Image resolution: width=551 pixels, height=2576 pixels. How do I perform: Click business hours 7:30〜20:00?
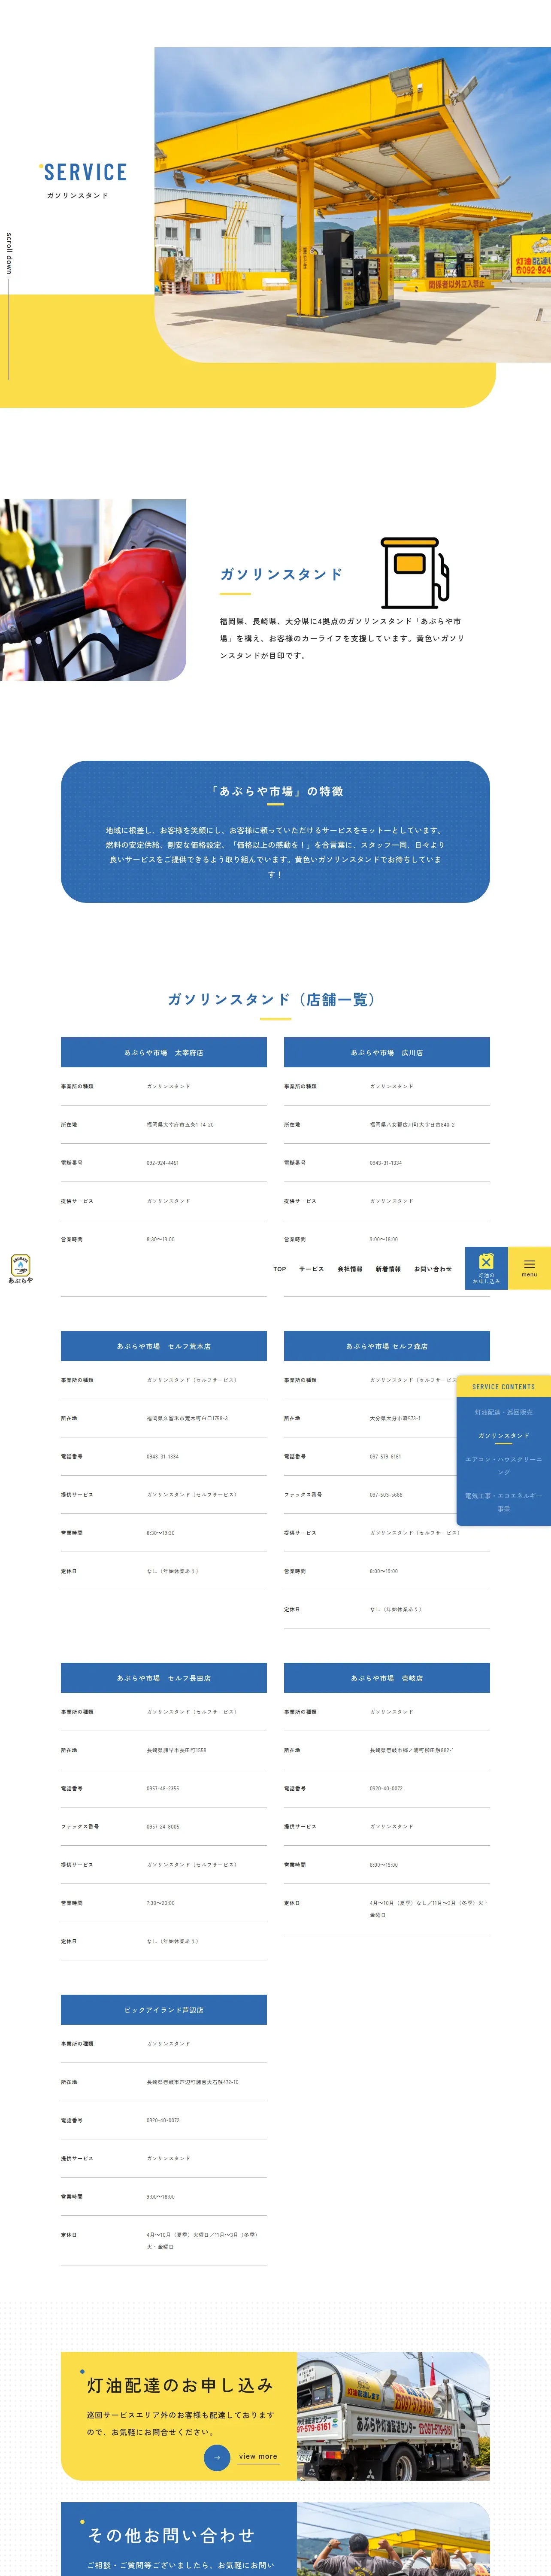tap(161, 1903)
